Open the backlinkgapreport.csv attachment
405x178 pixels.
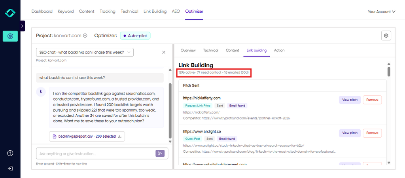[x=87, y=136]
